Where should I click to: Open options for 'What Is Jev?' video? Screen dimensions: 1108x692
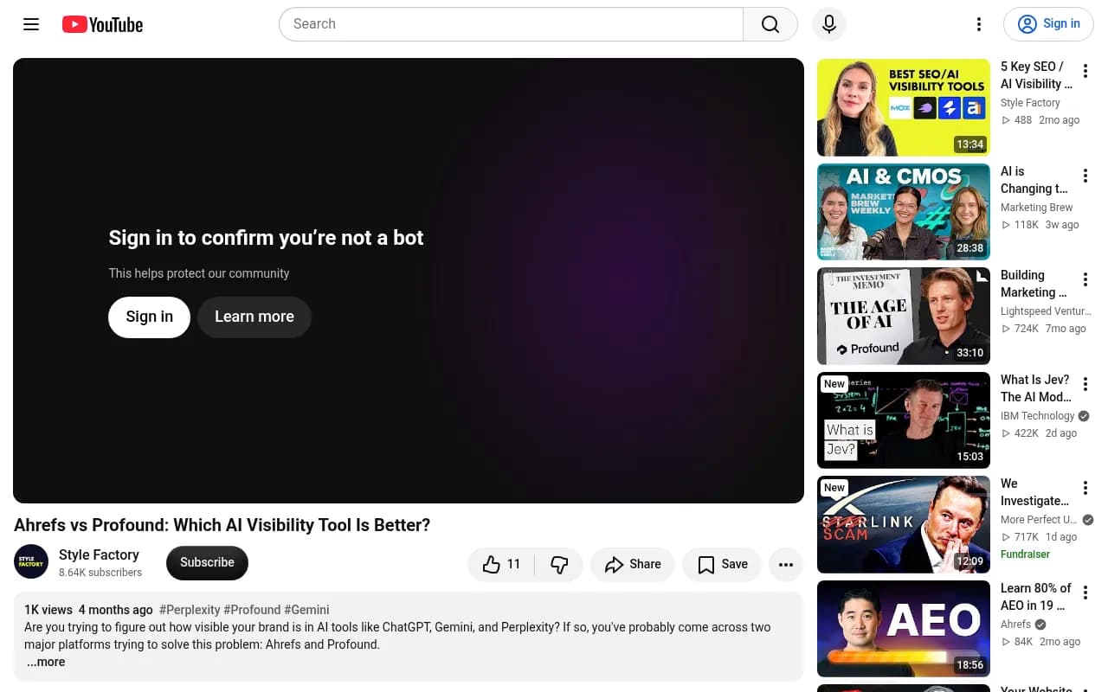click(1085, 385)
